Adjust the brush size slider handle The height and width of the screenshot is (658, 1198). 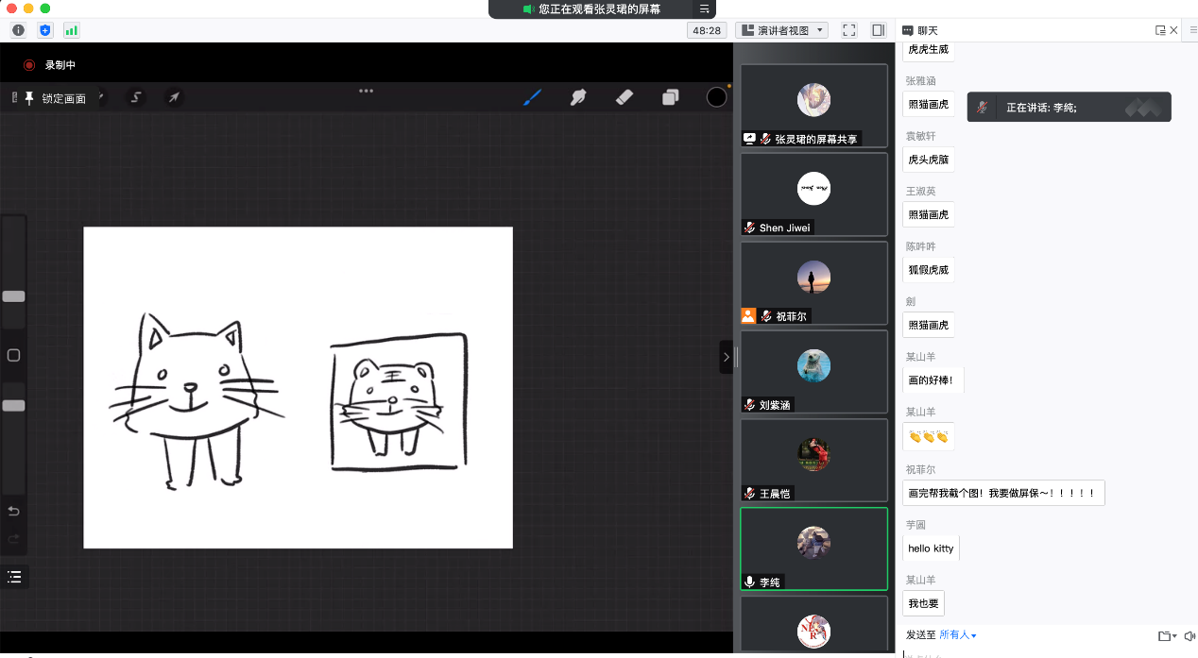[13, 296]
